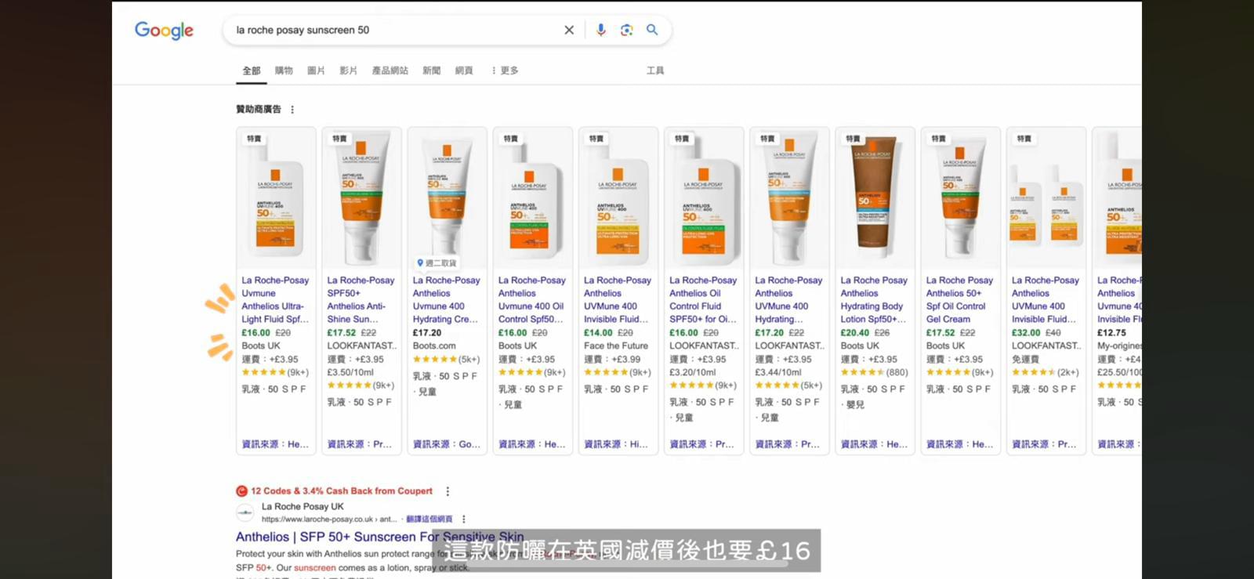Open the Spf Oil Control Gel Cream image

pos(960,198)
